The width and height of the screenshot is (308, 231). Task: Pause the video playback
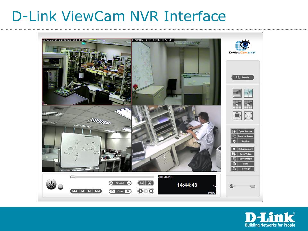coord(146,191)
